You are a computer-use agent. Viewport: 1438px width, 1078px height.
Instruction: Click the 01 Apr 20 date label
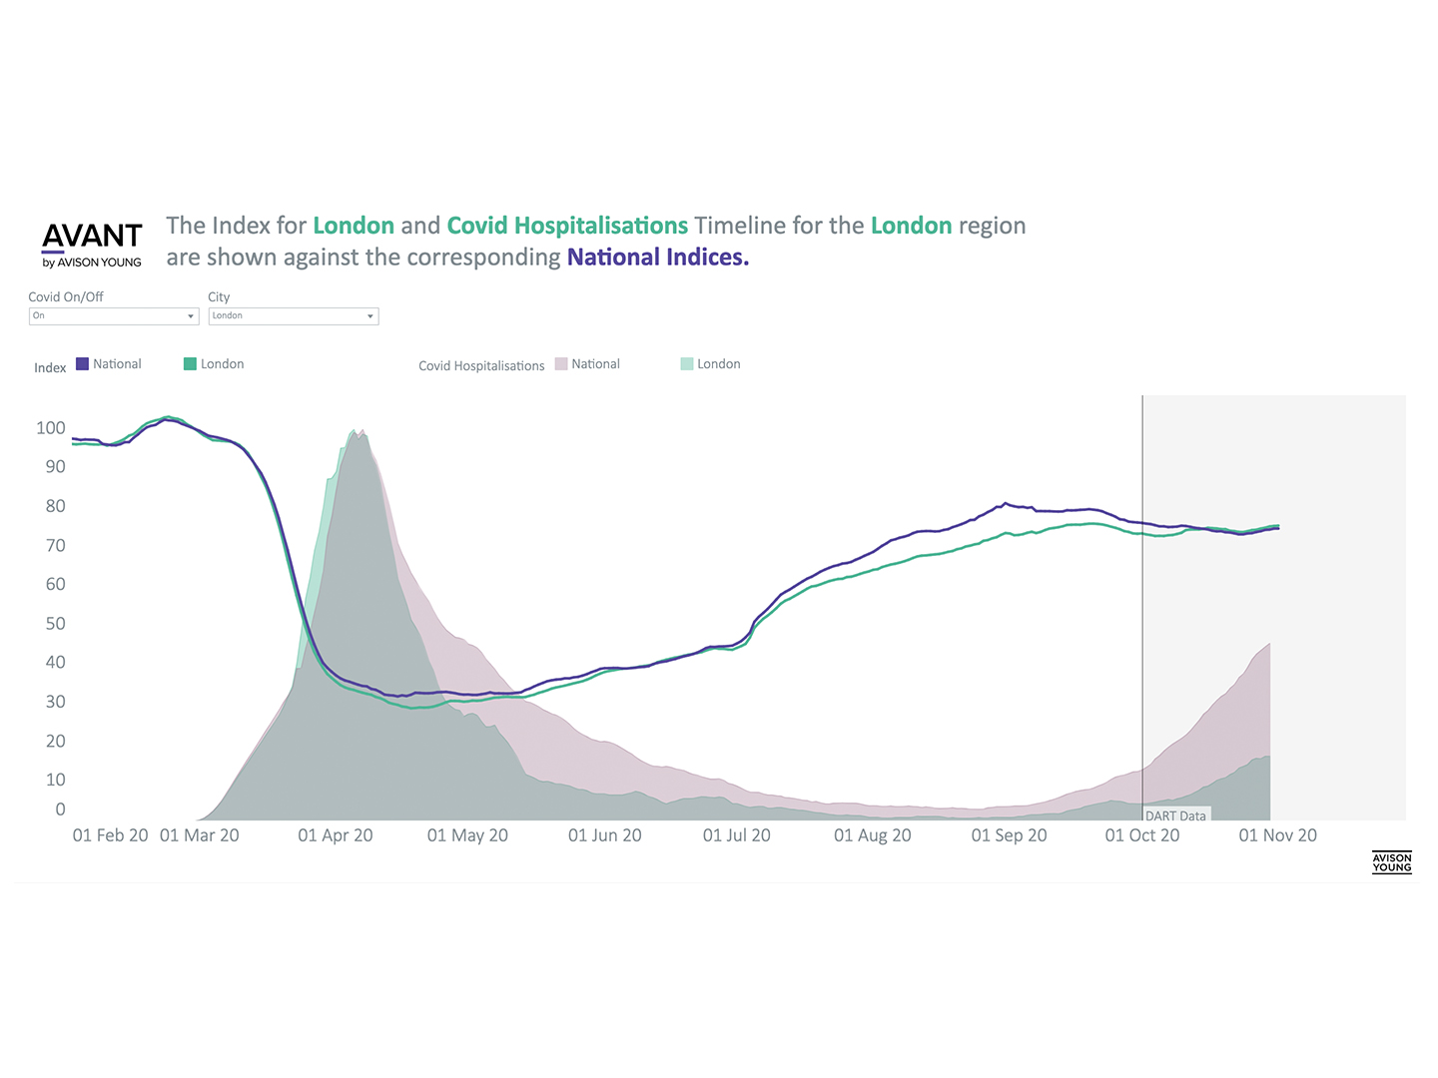336,835
